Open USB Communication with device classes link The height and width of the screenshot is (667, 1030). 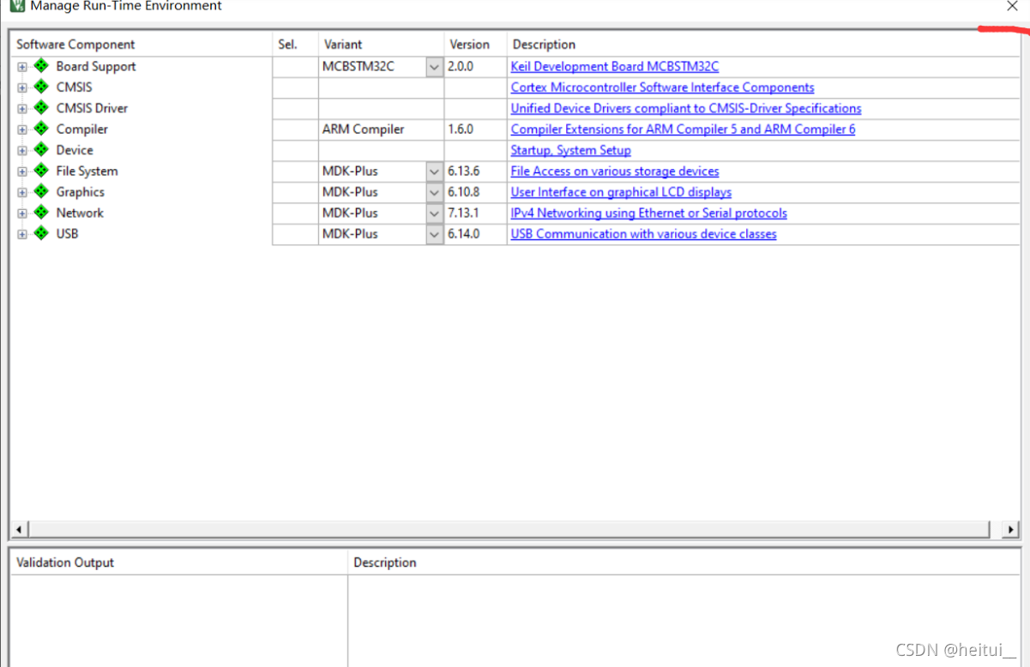643,234
